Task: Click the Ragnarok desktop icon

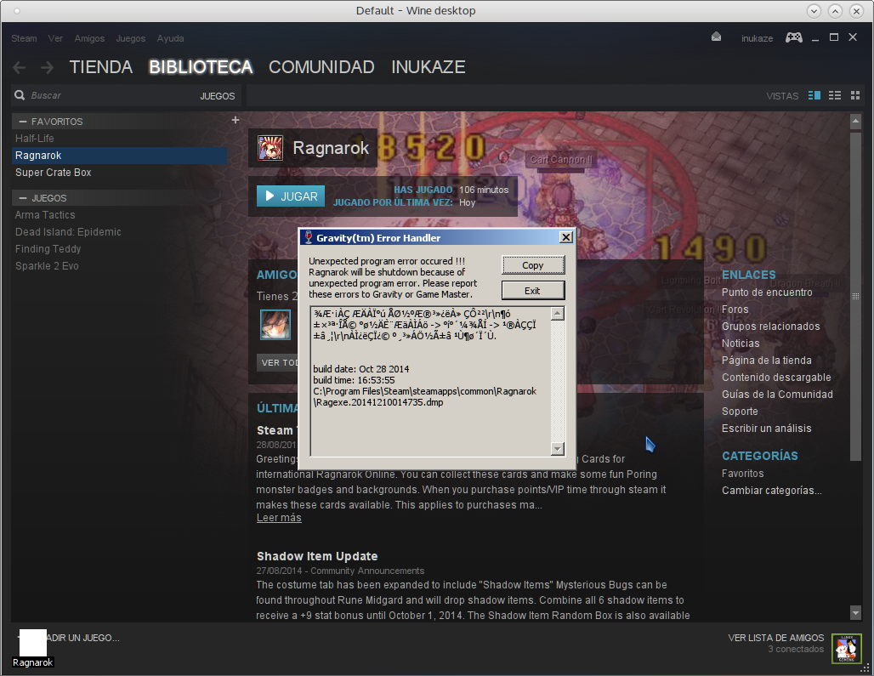Action: point(33,648)
